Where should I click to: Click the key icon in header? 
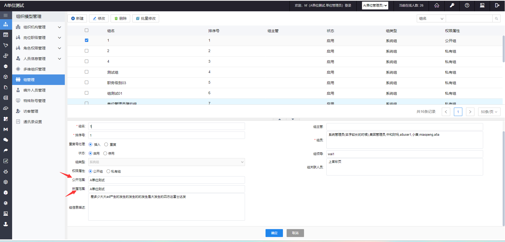click(452, 6)
